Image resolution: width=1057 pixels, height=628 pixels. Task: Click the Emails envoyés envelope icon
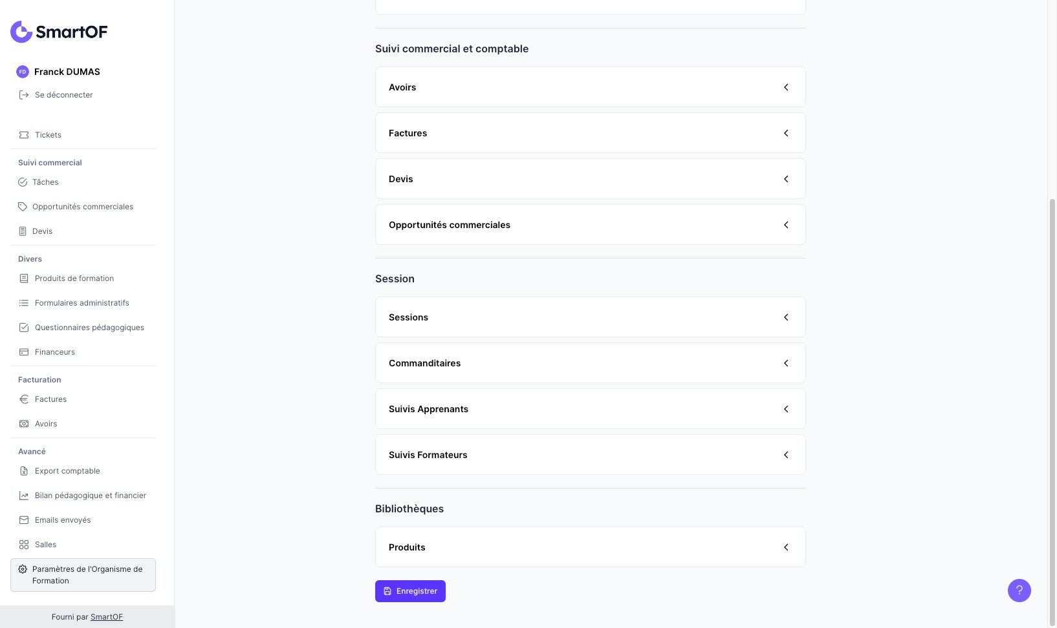point(24,520)
